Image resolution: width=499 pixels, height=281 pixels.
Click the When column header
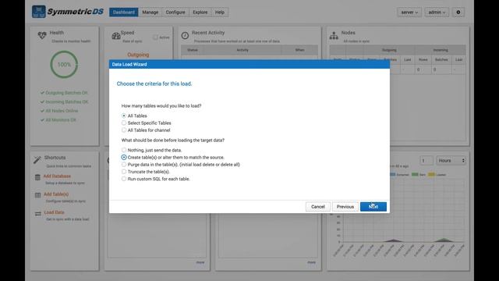click(x=299, y=50)
